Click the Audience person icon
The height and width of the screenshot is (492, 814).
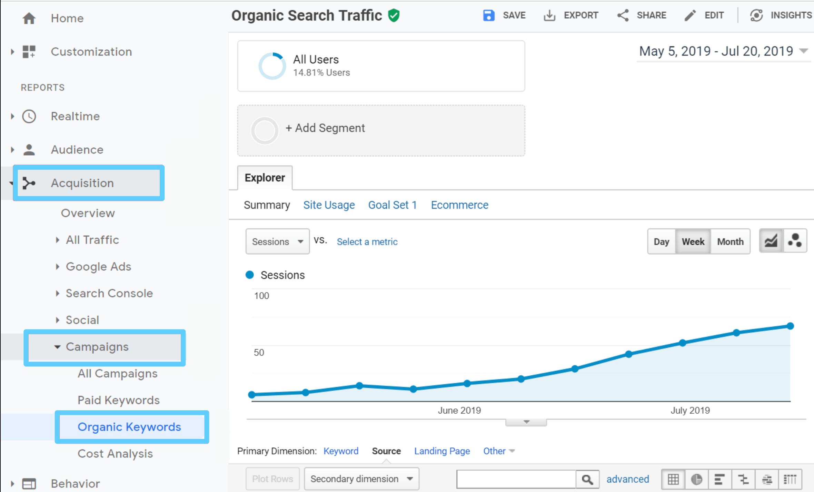[x=29, y=150]
